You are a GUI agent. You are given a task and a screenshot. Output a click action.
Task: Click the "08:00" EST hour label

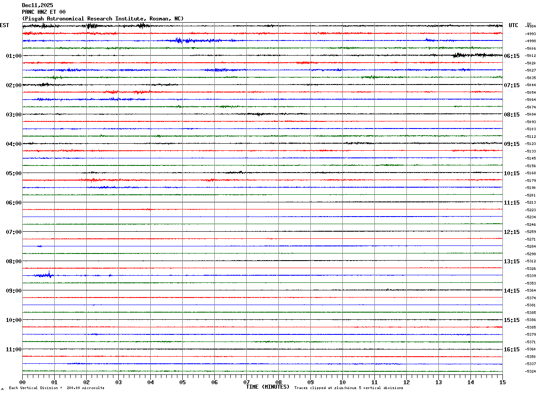[14, 261]
